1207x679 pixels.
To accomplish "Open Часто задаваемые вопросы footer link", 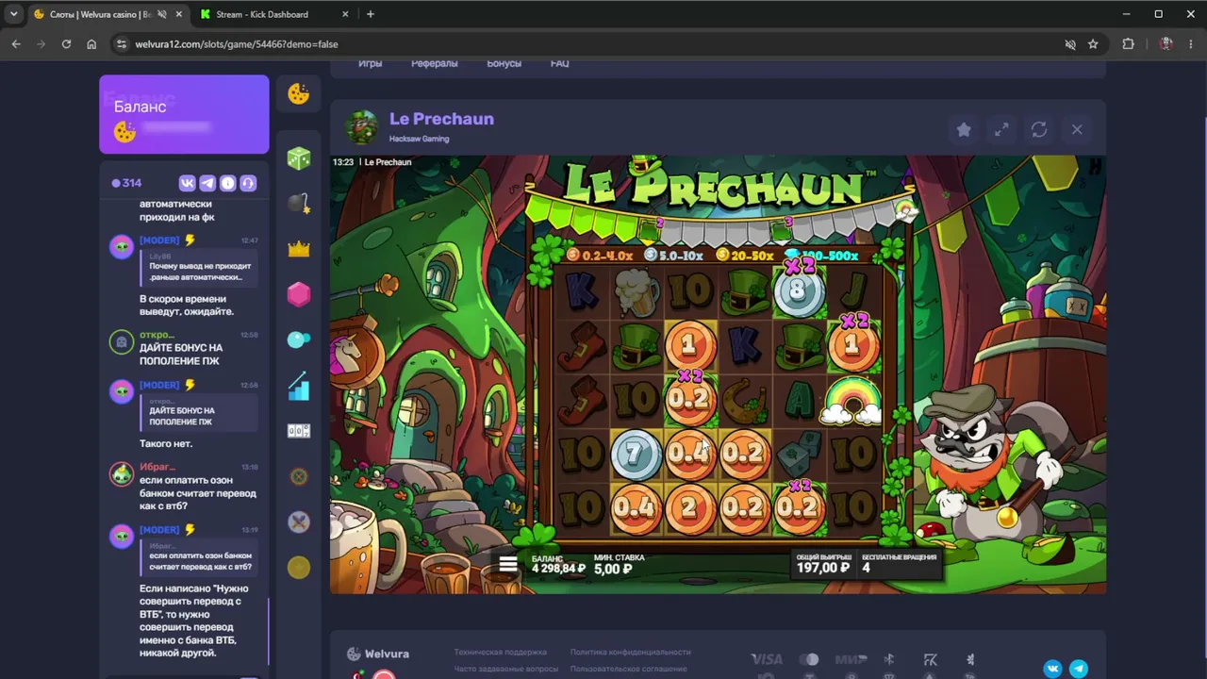I will pyautogui.click(x=505, y=669).
